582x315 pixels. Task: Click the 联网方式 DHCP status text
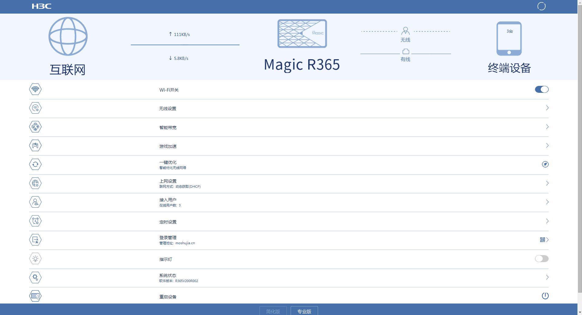pos(180,187)
